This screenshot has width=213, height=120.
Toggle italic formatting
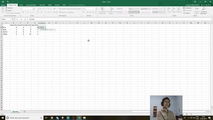(26, 12)
